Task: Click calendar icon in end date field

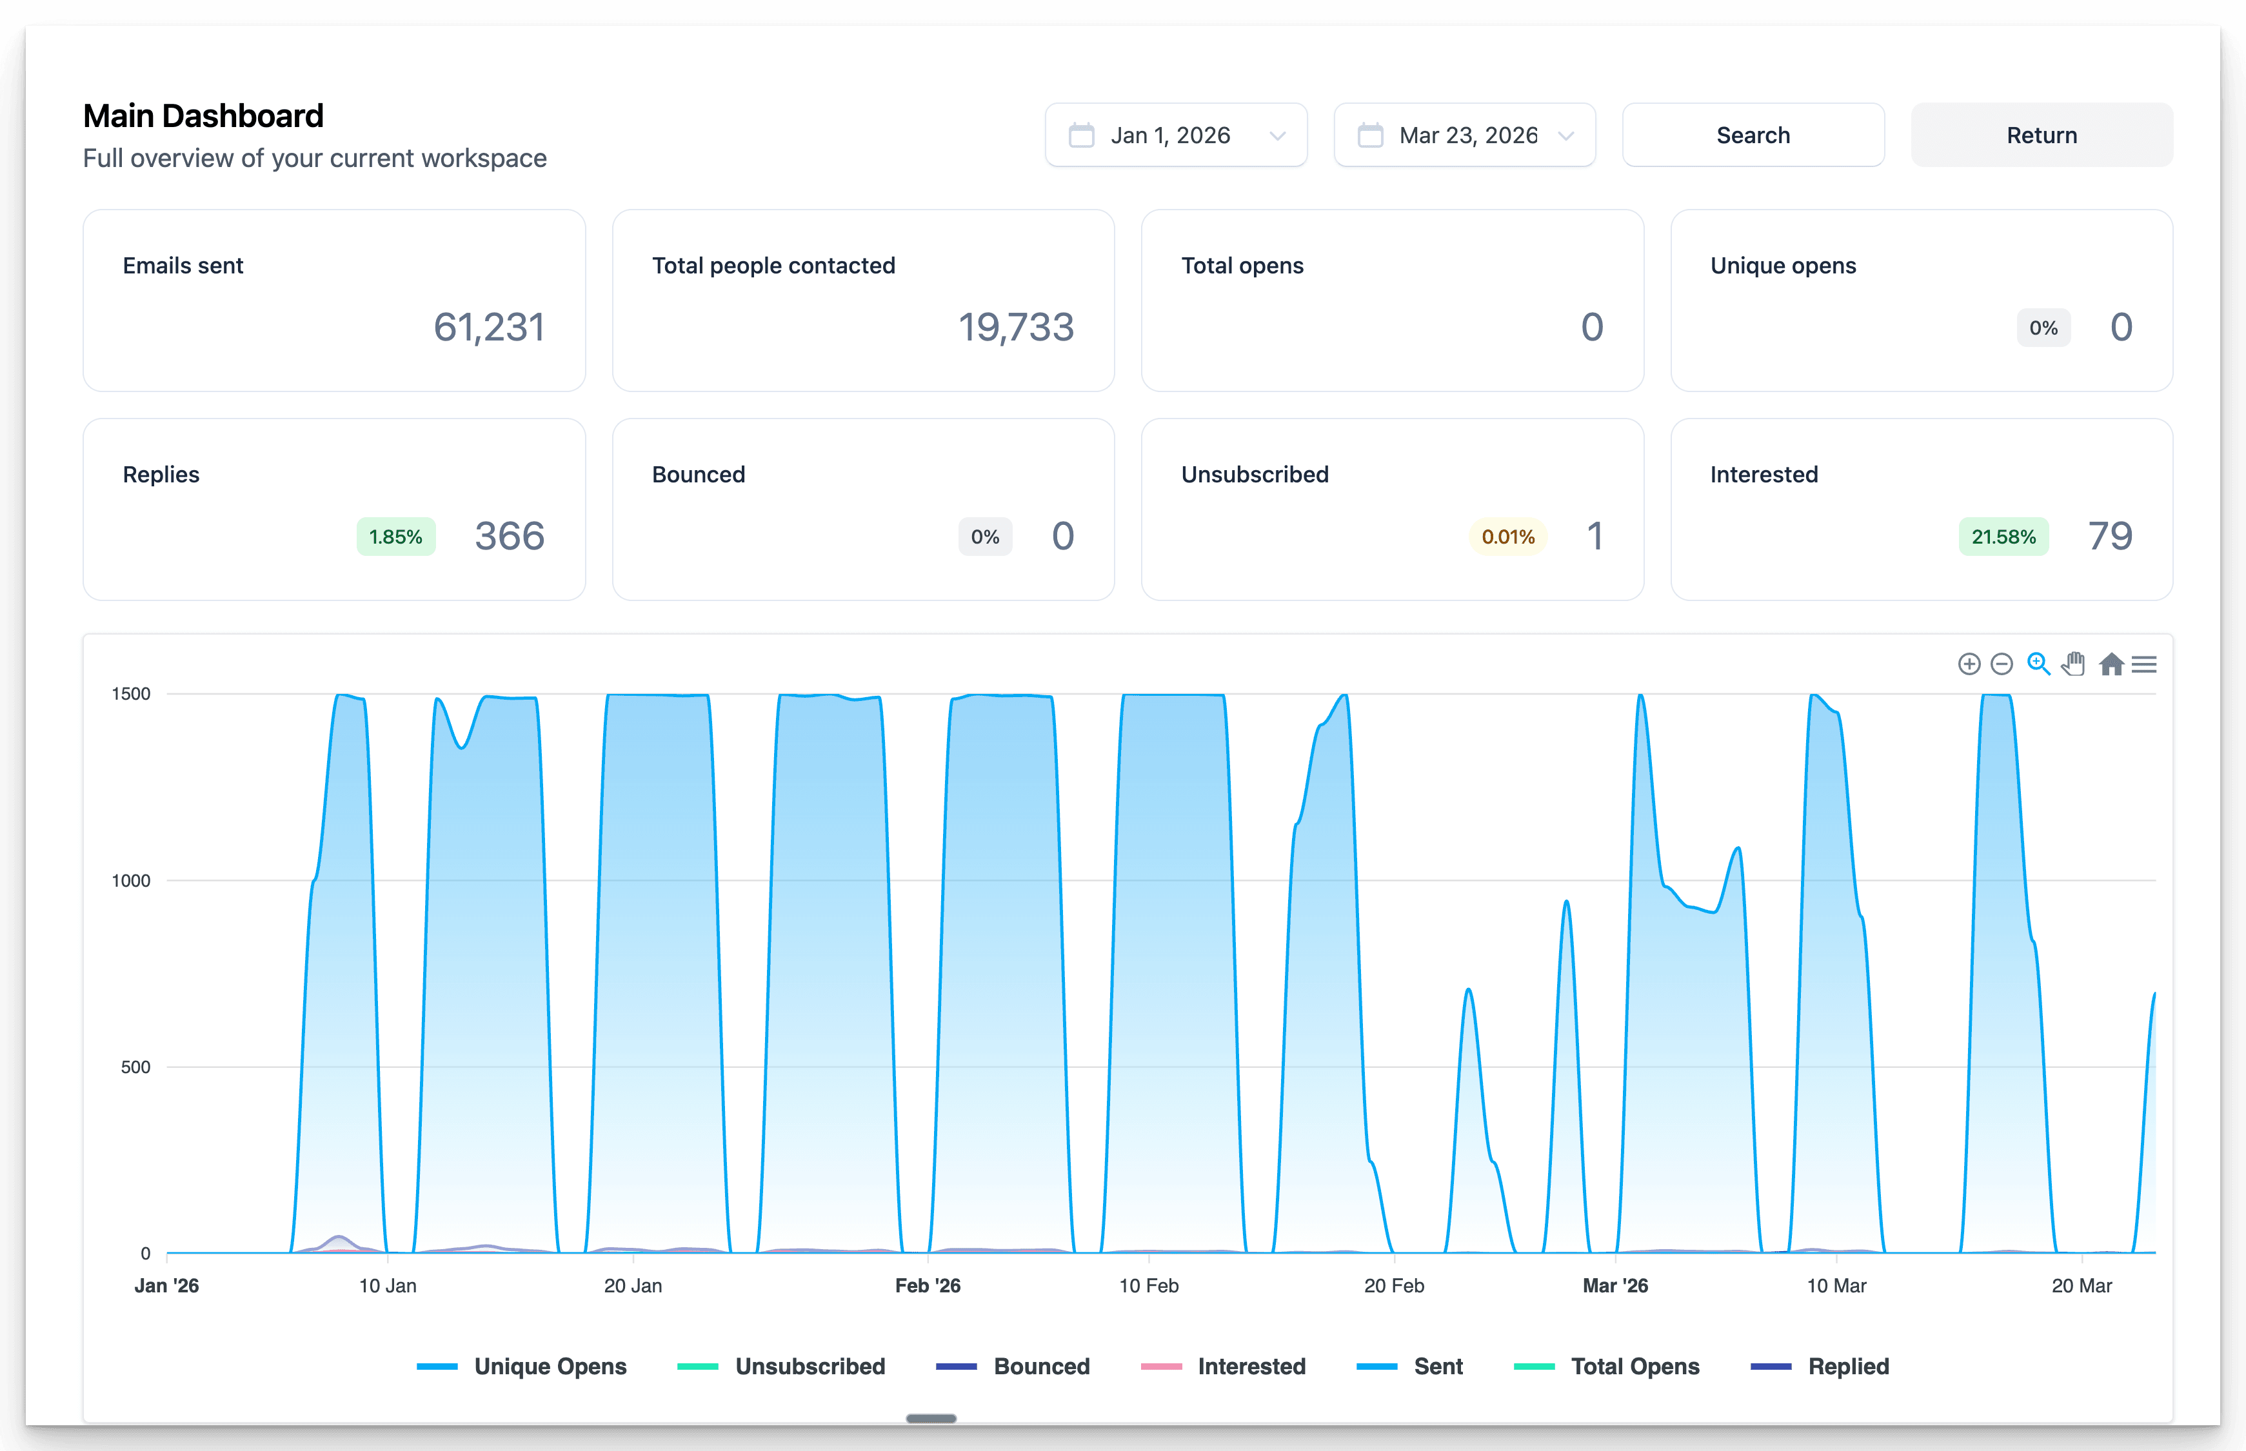Action: 1370,135
